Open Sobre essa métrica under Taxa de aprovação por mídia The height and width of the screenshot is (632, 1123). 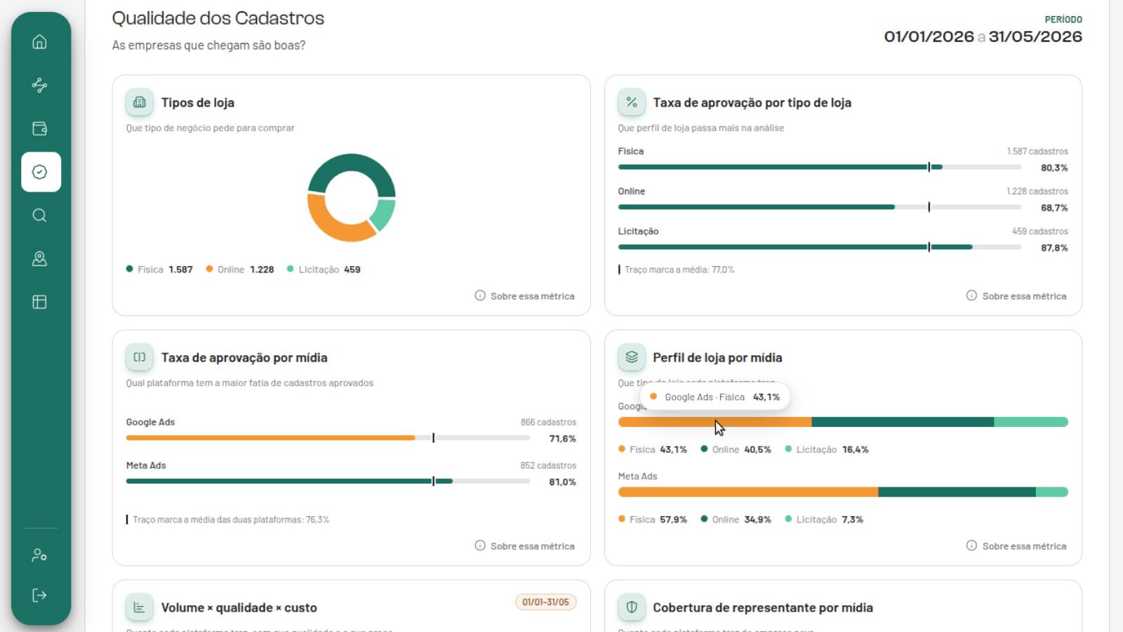(525, 546)
